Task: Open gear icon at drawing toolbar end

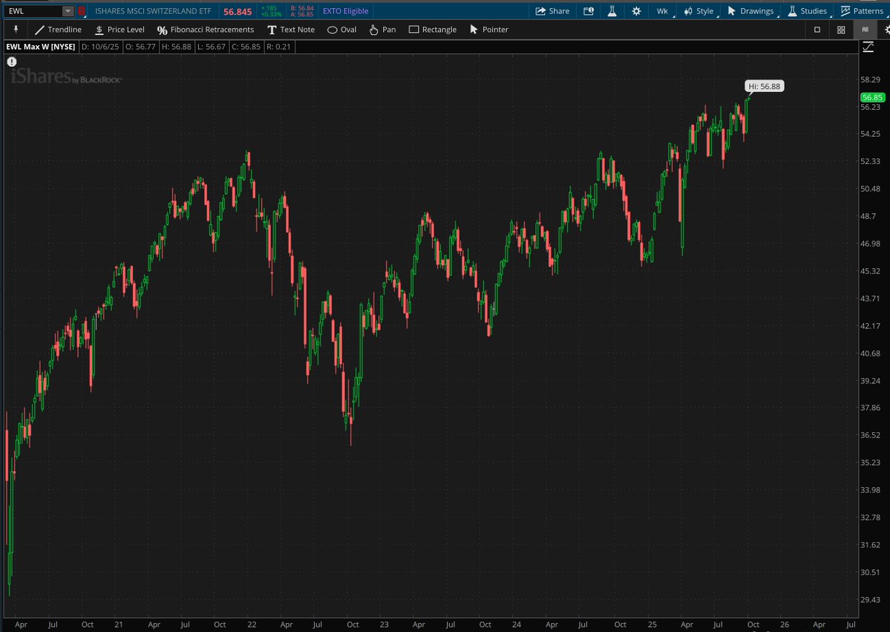Action: pyautogui.click(x=886, y=30)
